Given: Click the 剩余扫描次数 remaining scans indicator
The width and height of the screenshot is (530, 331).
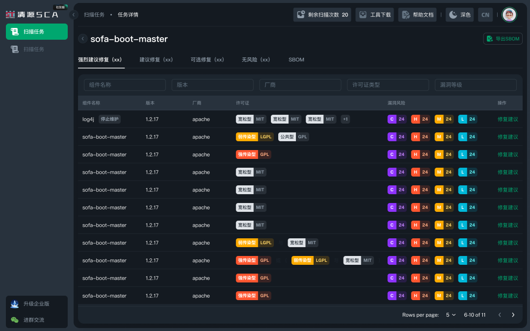Looking at the screenshot, I should click(322, 15).
